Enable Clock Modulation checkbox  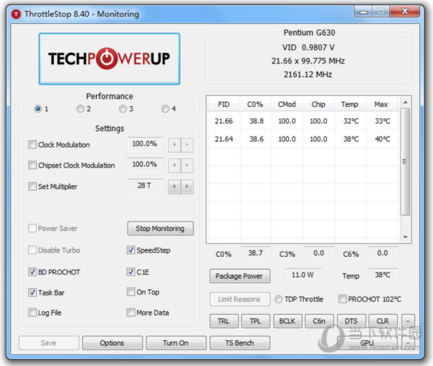click(x=32, y=144)
